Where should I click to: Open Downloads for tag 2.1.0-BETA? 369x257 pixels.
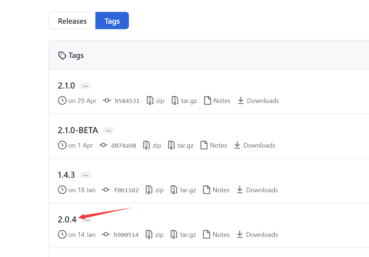(259, 145)
